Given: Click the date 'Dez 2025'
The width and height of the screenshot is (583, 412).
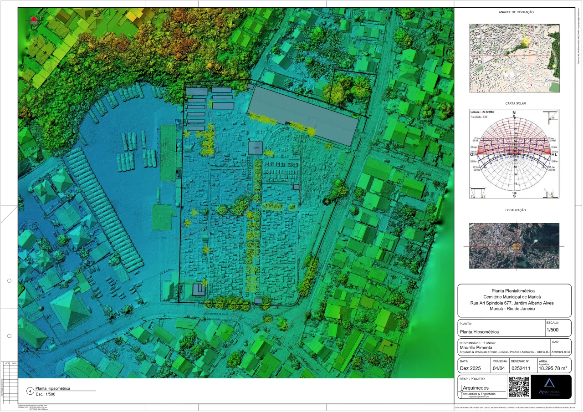Looking at the screenshot, I should point(471,368).
